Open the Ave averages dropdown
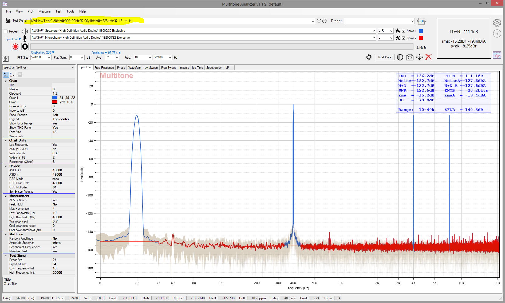The height and width of the screenshot is (303, 505). tap(117, 58)
